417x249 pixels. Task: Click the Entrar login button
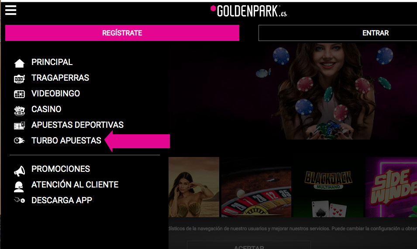(x=338, y=33)
